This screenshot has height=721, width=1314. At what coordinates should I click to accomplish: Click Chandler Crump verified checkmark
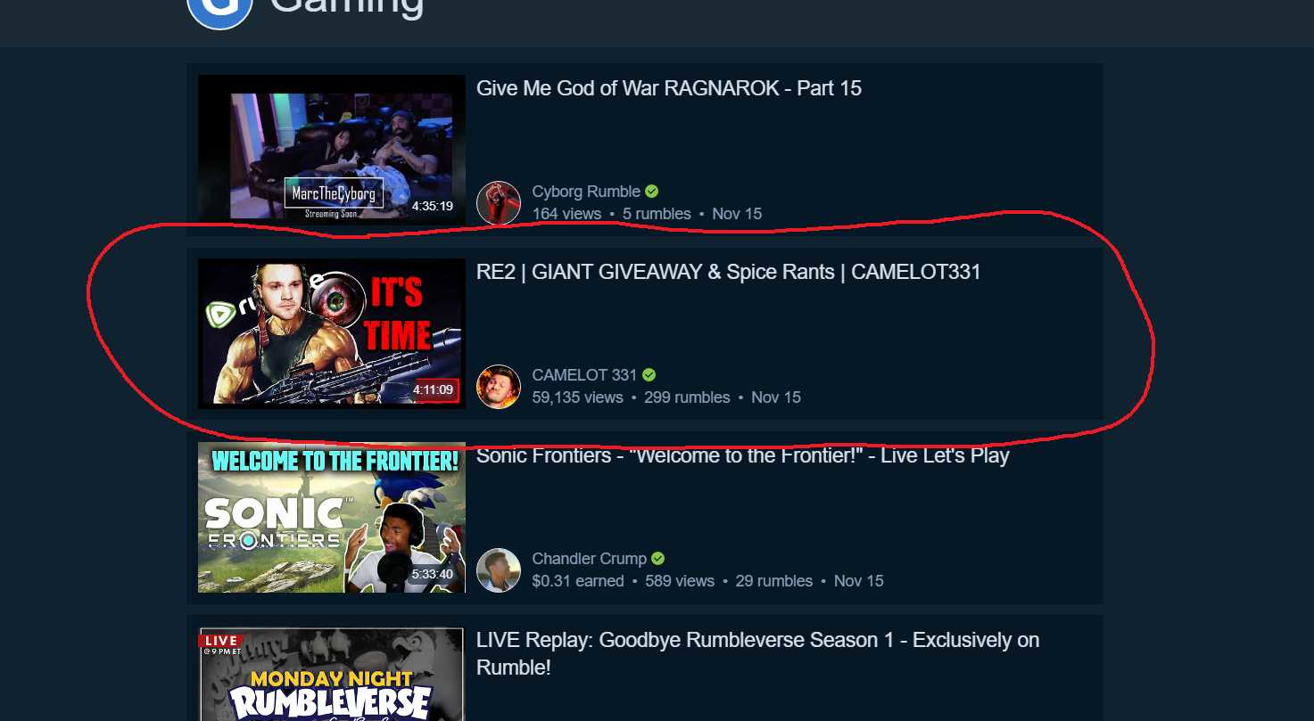click(x=658, y=559)
